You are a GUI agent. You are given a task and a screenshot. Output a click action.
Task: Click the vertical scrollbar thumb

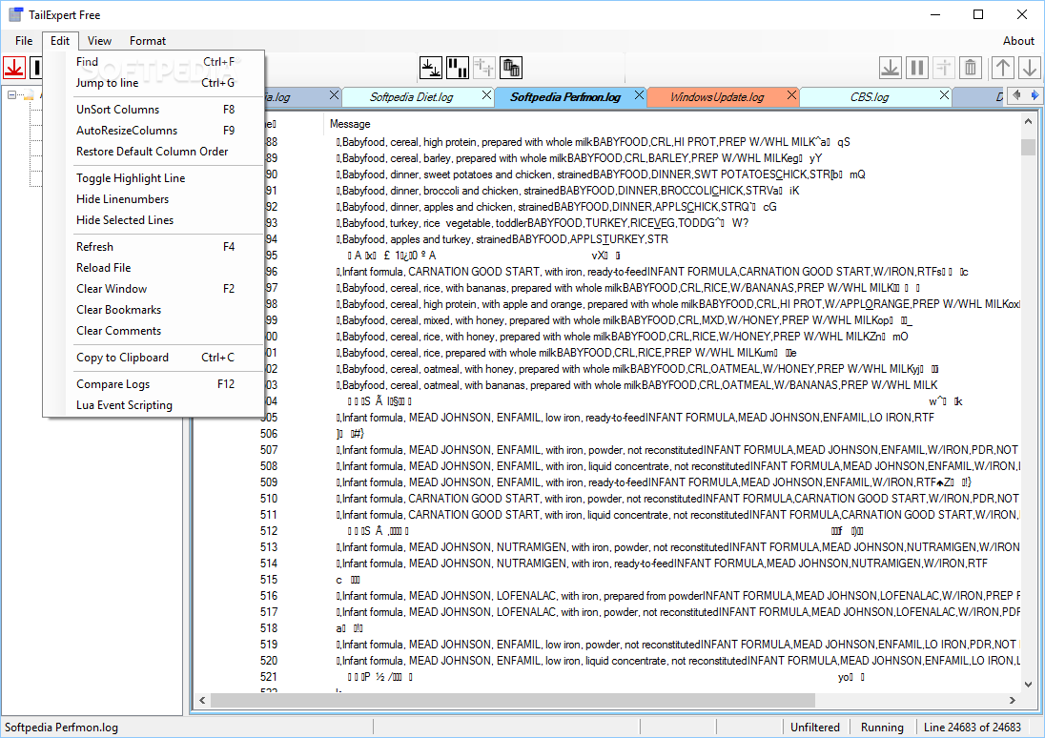point(1028,148)
